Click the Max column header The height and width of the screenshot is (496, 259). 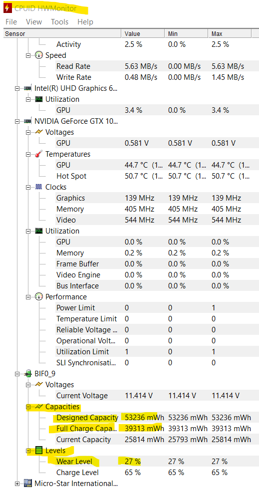[230, 33]
